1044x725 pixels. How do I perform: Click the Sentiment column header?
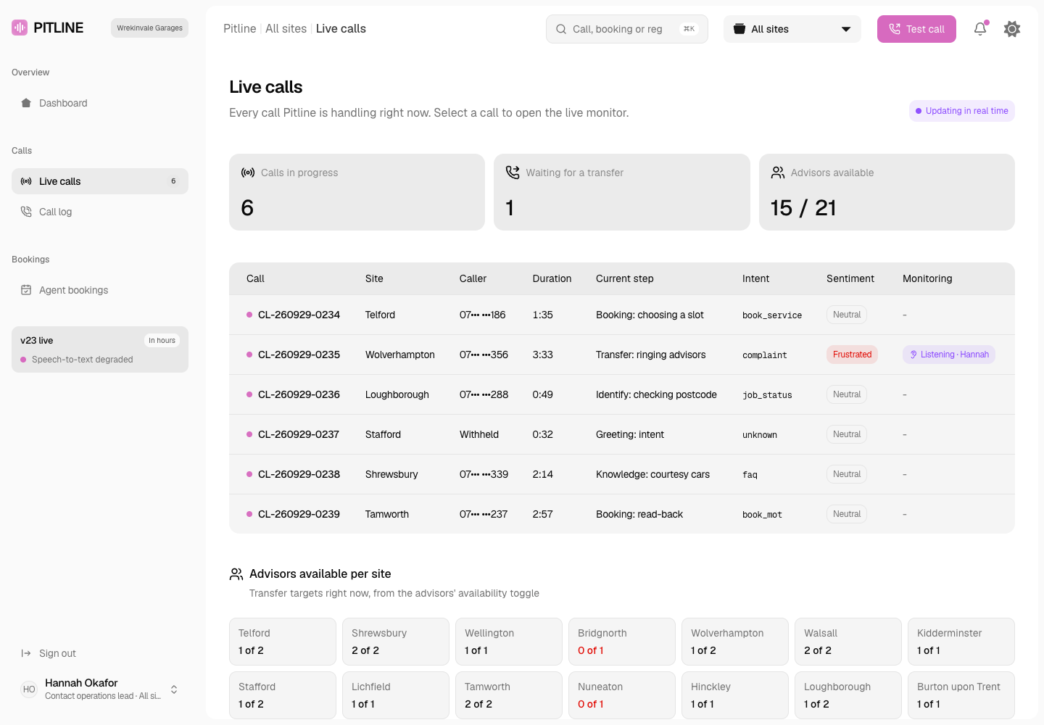(850, 278)
